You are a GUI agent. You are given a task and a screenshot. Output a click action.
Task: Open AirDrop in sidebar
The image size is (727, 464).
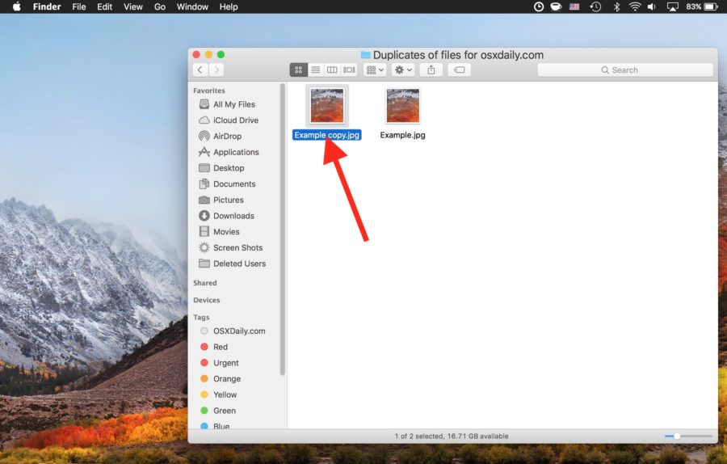(x=227, y=136)
